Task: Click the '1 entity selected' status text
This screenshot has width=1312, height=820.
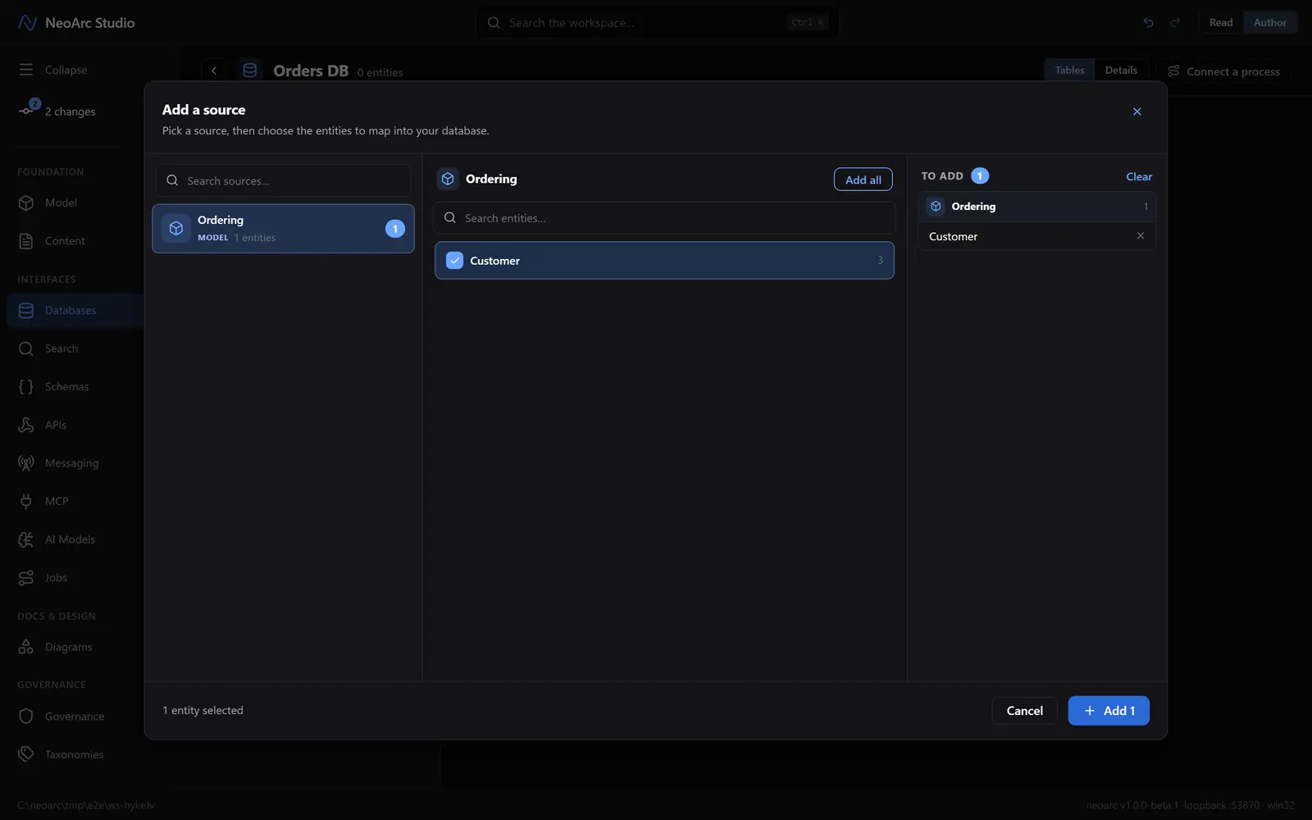Action: point(203,710)
